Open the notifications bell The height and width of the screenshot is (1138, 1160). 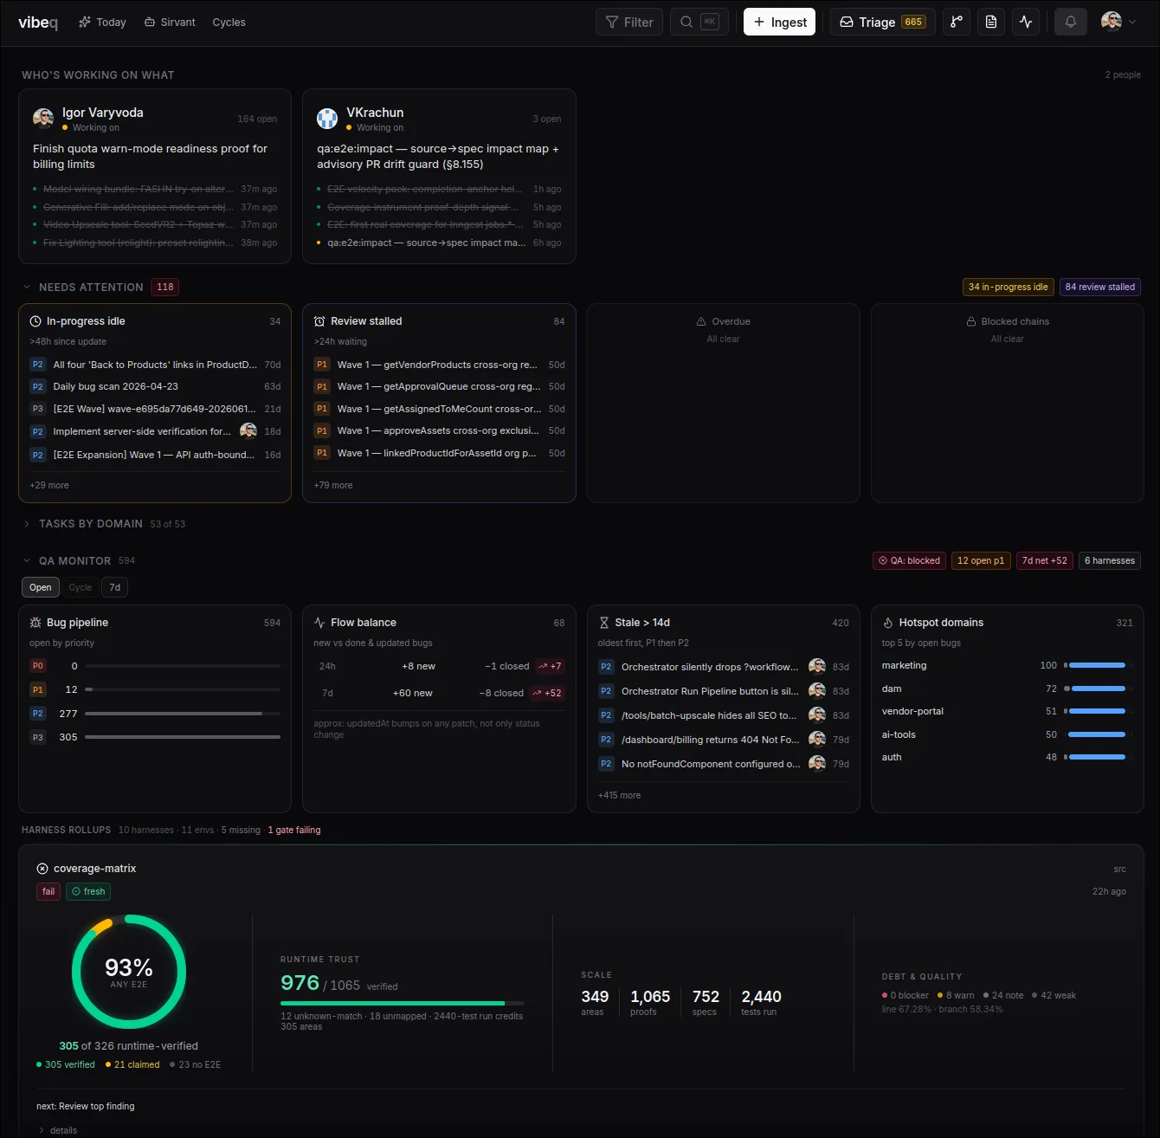1071,22
